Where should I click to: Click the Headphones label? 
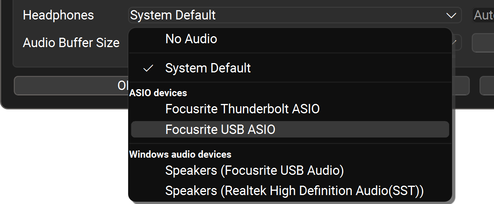(58, 16)
